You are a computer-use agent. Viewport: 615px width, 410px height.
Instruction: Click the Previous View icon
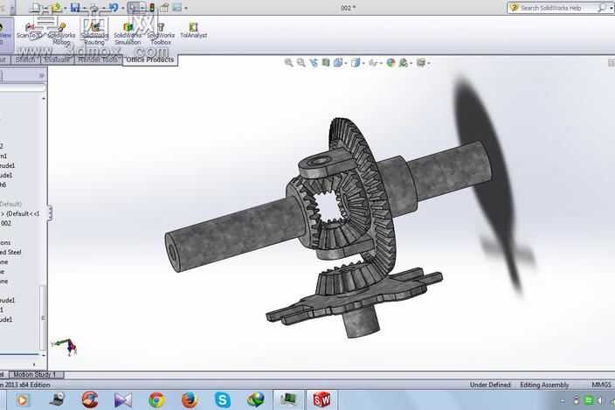click(314, 63)
